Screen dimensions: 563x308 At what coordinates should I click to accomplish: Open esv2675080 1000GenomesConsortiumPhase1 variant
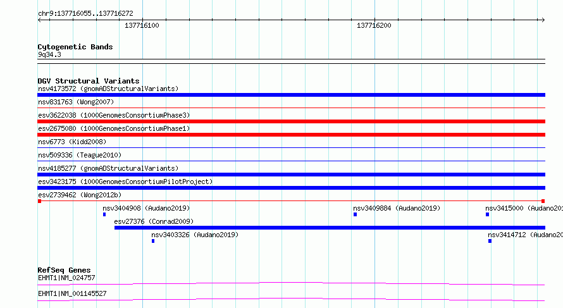(x=114, y=128)
